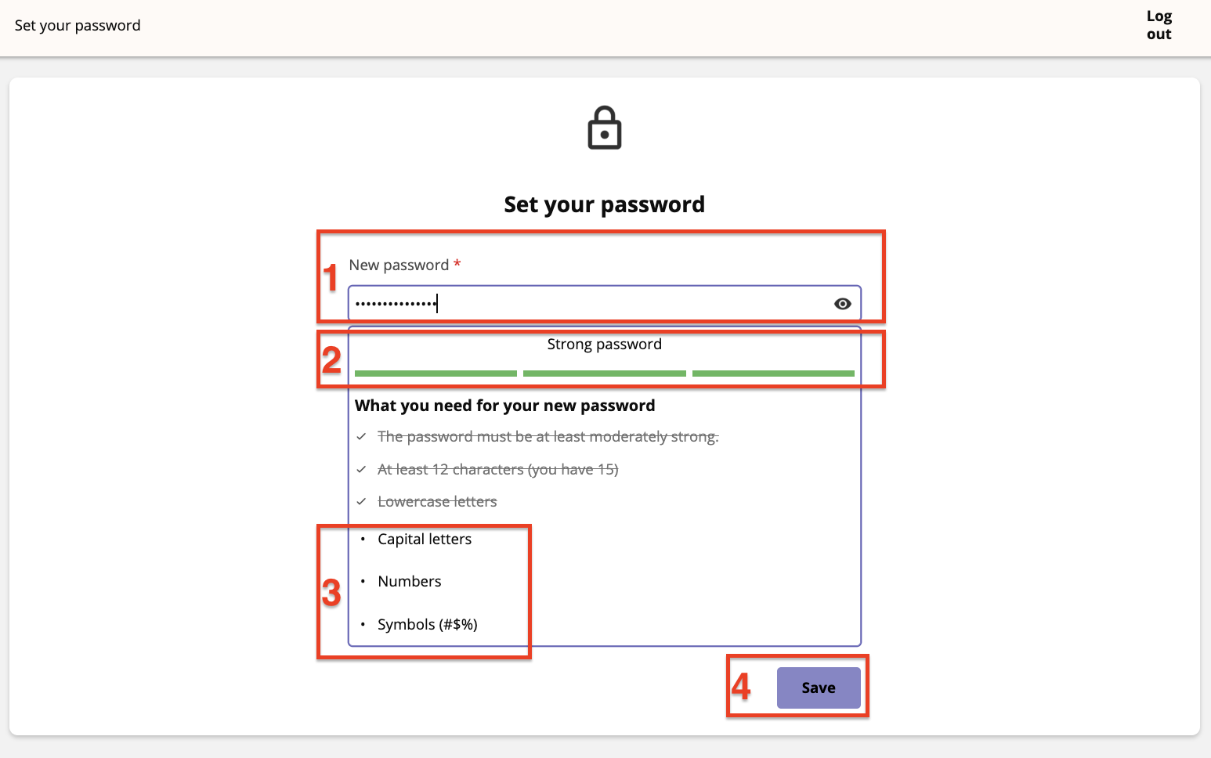Viewport: 1211px width, 758px height.
Task: Click 'What you need for your new password' heading
Action: click(505, 406)
